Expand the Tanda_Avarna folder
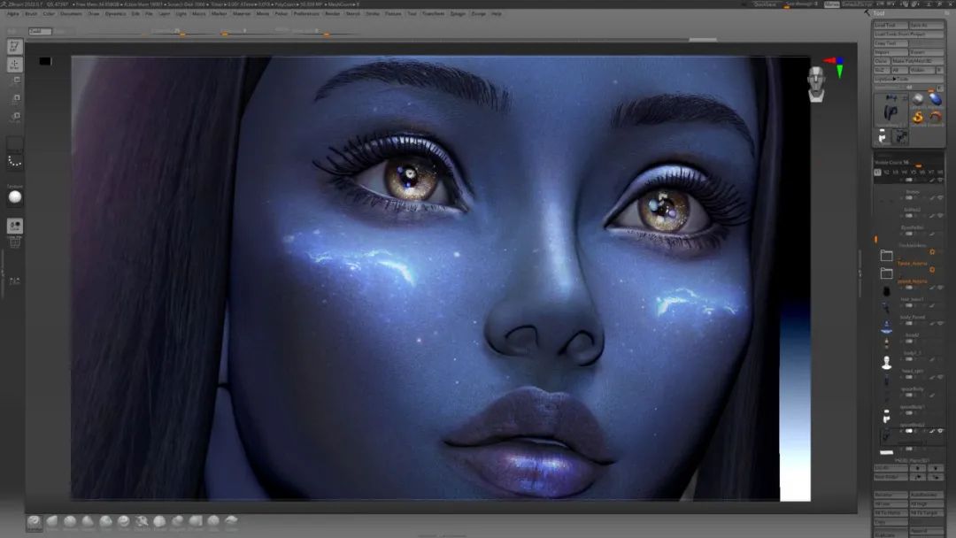 pyautogui.click(x=886, y=273)
